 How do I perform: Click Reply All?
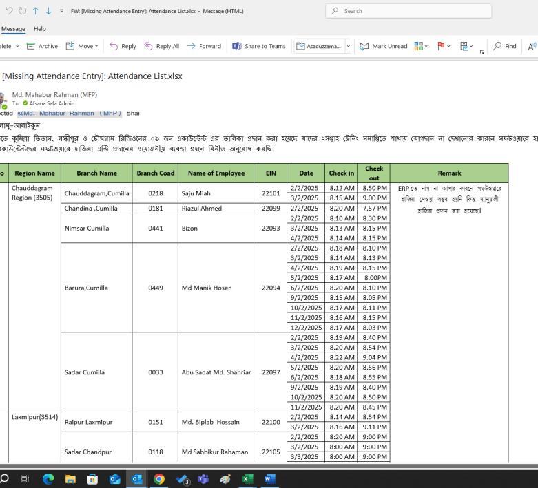tap(161, 46)
